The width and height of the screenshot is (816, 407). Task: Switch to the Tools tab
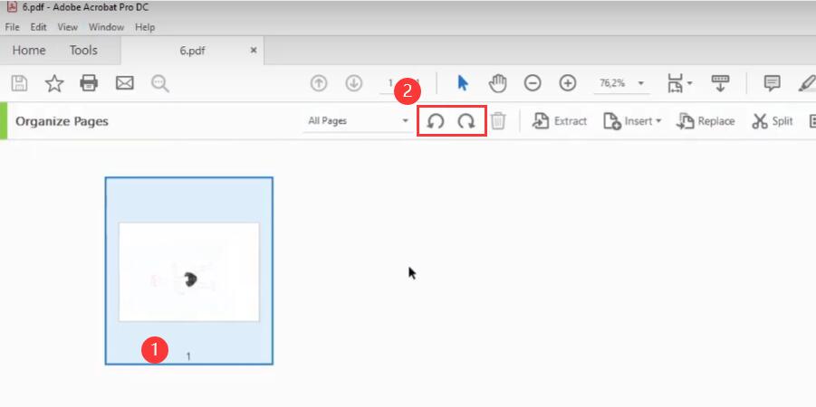click(x=83, y=51)
